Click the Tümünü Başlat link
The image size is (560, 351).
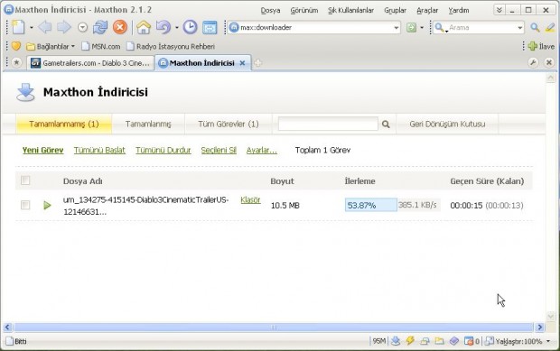(99, 150)
